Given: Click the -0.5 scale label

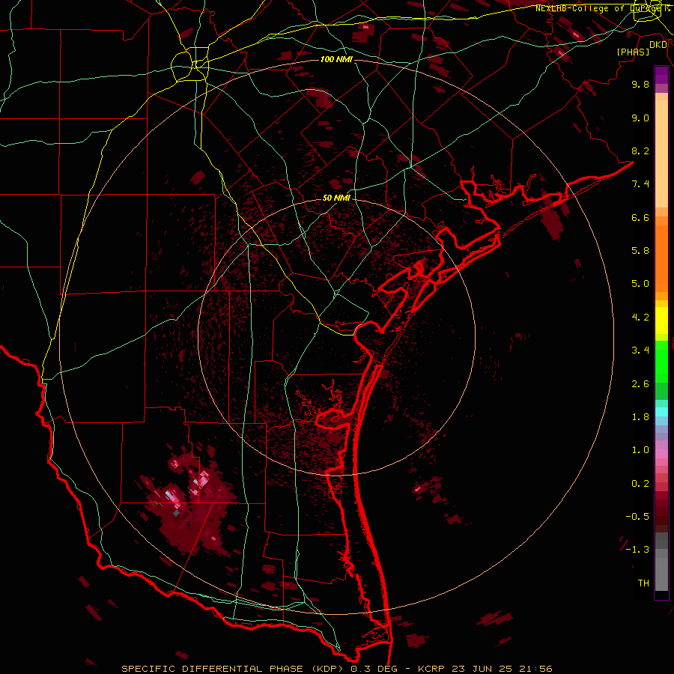Looking at the screenshot, I should 637,517.
